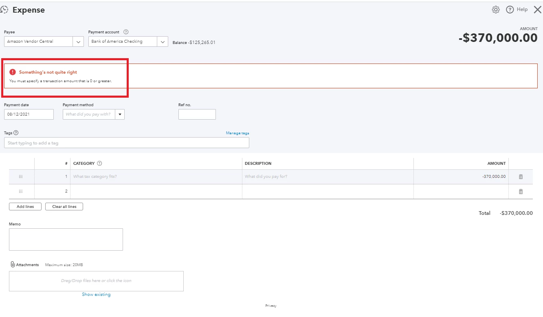Viewport: 543px width, 317px height.
Task: Click the red error alert icon
Action: pos(13,72)
